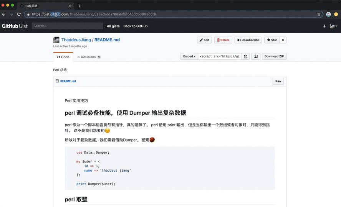Click the padlock site info icon
This screenshot has height=207, width=341.
(28, 14)
